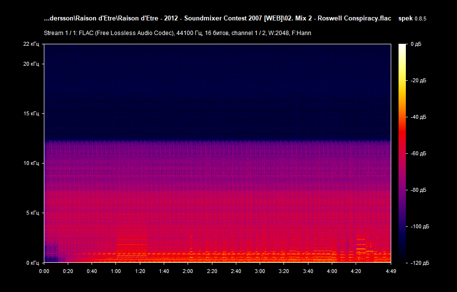Click the -100 дБ color scale label

point(419,226)
